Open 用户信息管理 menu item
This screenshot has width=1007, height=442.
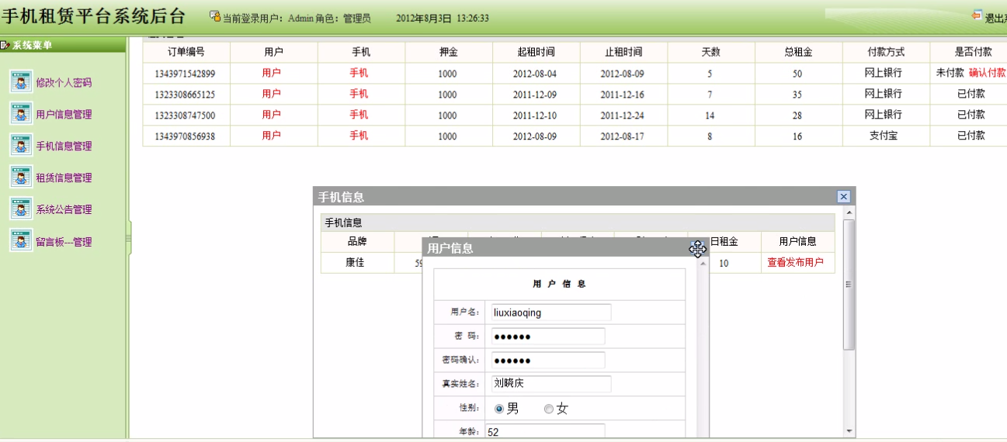64,114
